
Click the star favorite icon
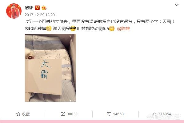(18, 114)
